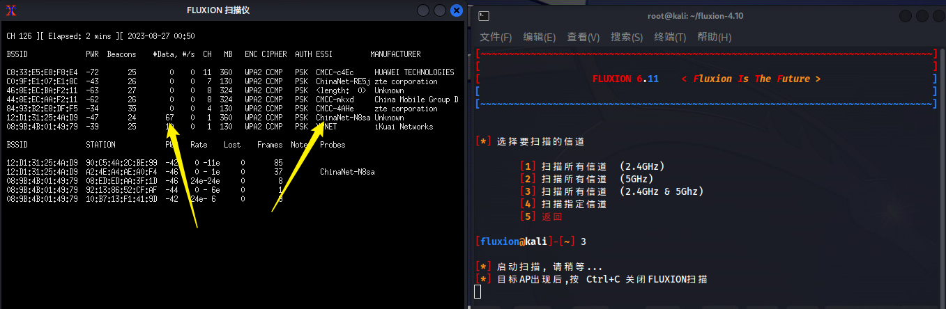Click BSSID 46:8E:EC:BA:F2:11

click(42, 90)
